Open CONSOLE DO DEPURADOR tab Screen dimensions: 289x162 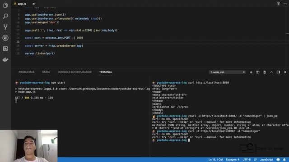pos(75,72)
